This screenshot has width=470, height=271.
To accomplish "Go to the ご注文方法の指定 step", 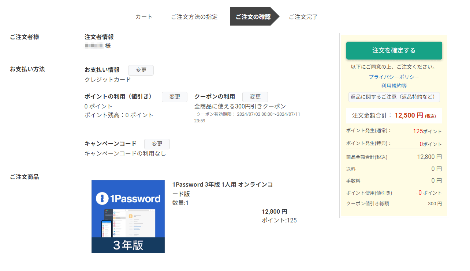I will pyautogui.click(x=194, y=17).
